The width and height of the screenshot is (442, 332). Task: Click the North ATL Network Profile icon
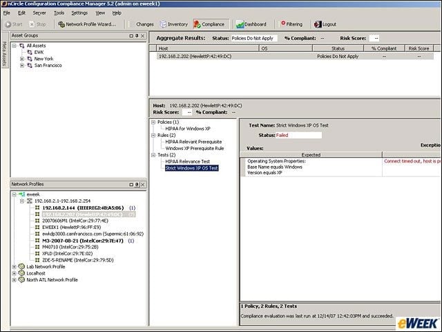[21, 279]
